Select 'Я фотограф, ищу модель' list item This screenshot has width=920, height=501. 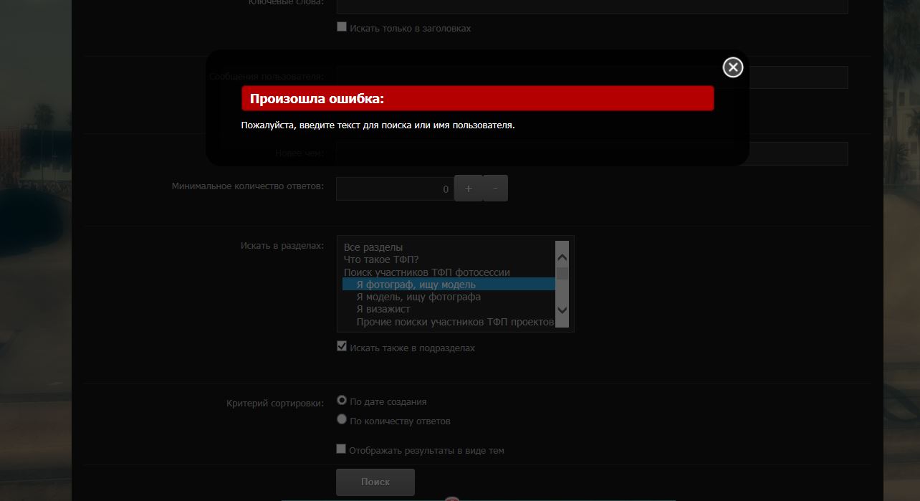point(416,285)
